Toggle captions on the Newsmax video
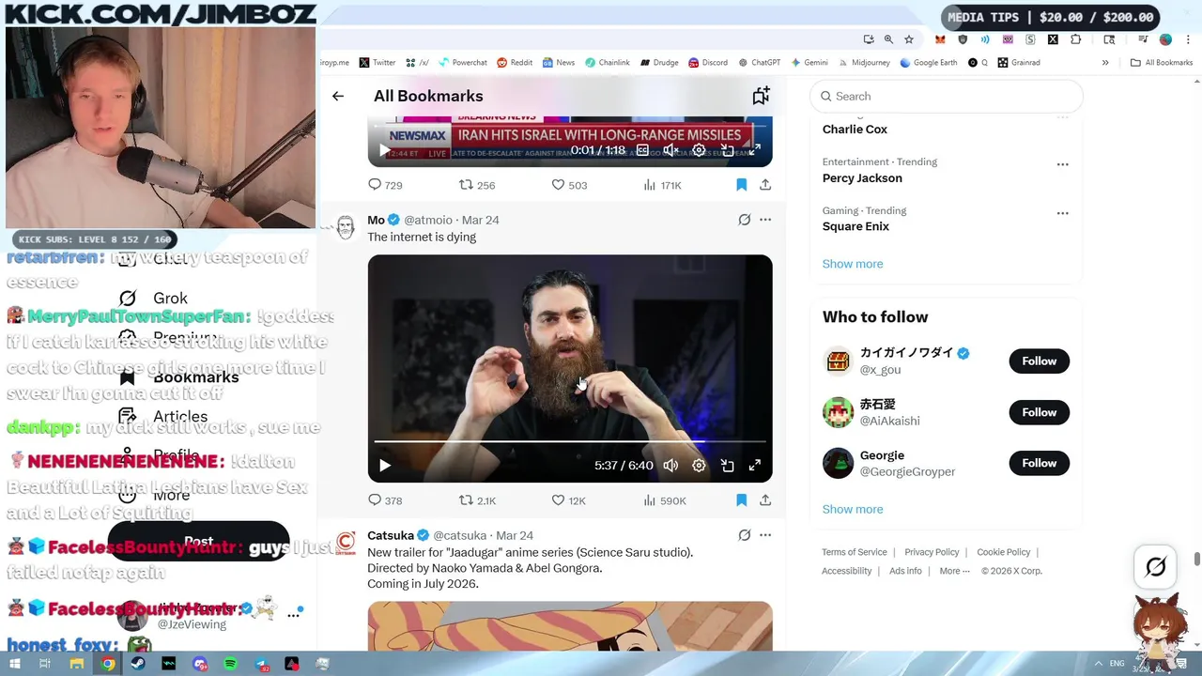 [642, 150]
